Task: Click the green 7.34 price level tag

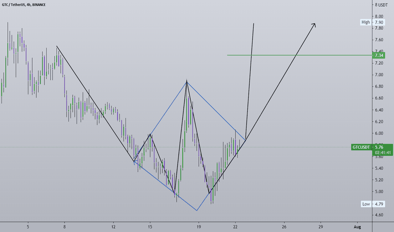Action: pos(379,55)
